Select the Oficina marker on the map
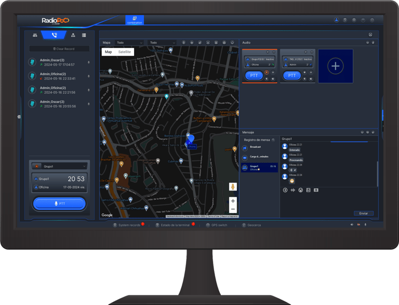Screen dimensions: 399x305 [x=191, y=139]
